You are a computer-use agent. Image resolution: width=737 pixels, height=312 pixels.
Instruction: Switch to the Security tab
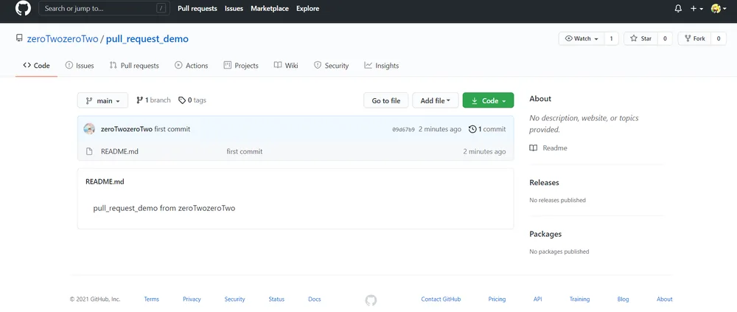click(x=332, y=66)
